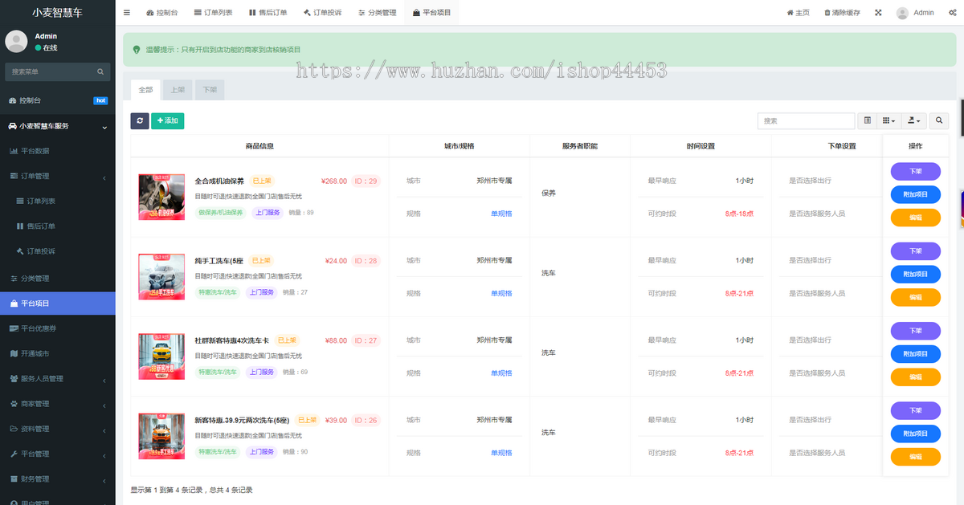This screenshot has width=964, height=505.
Task: Open the export dropdown in table toolbar
Action: (x=914, y=120)
